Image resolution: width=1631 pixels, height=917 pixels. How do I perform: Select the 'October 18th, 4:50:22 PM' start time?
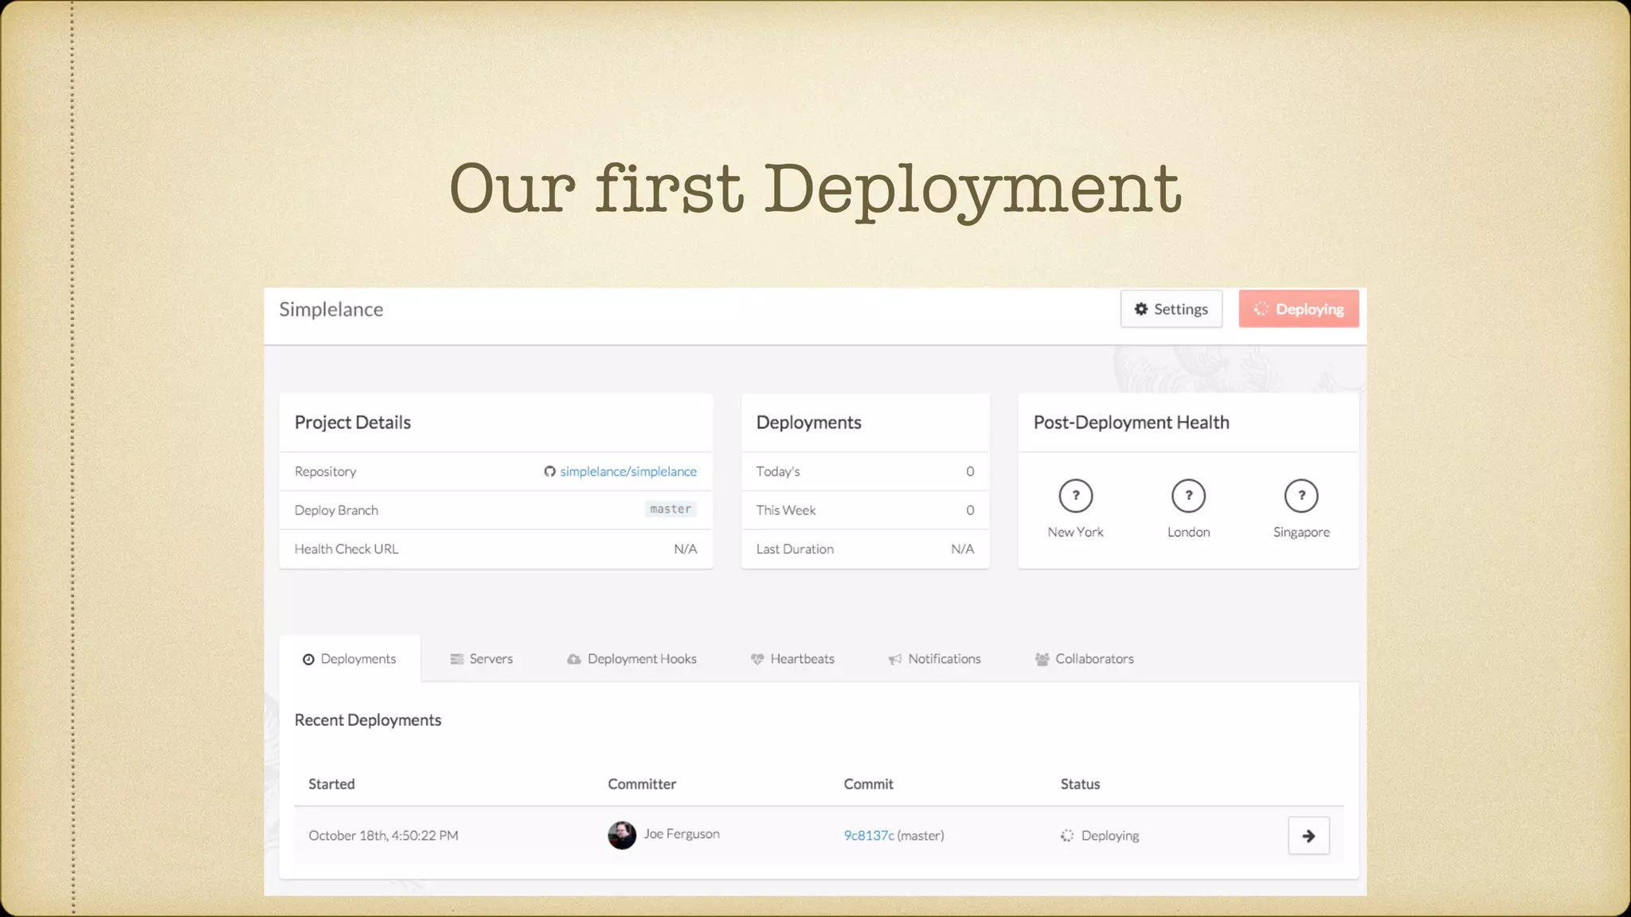tap(383, 835)
